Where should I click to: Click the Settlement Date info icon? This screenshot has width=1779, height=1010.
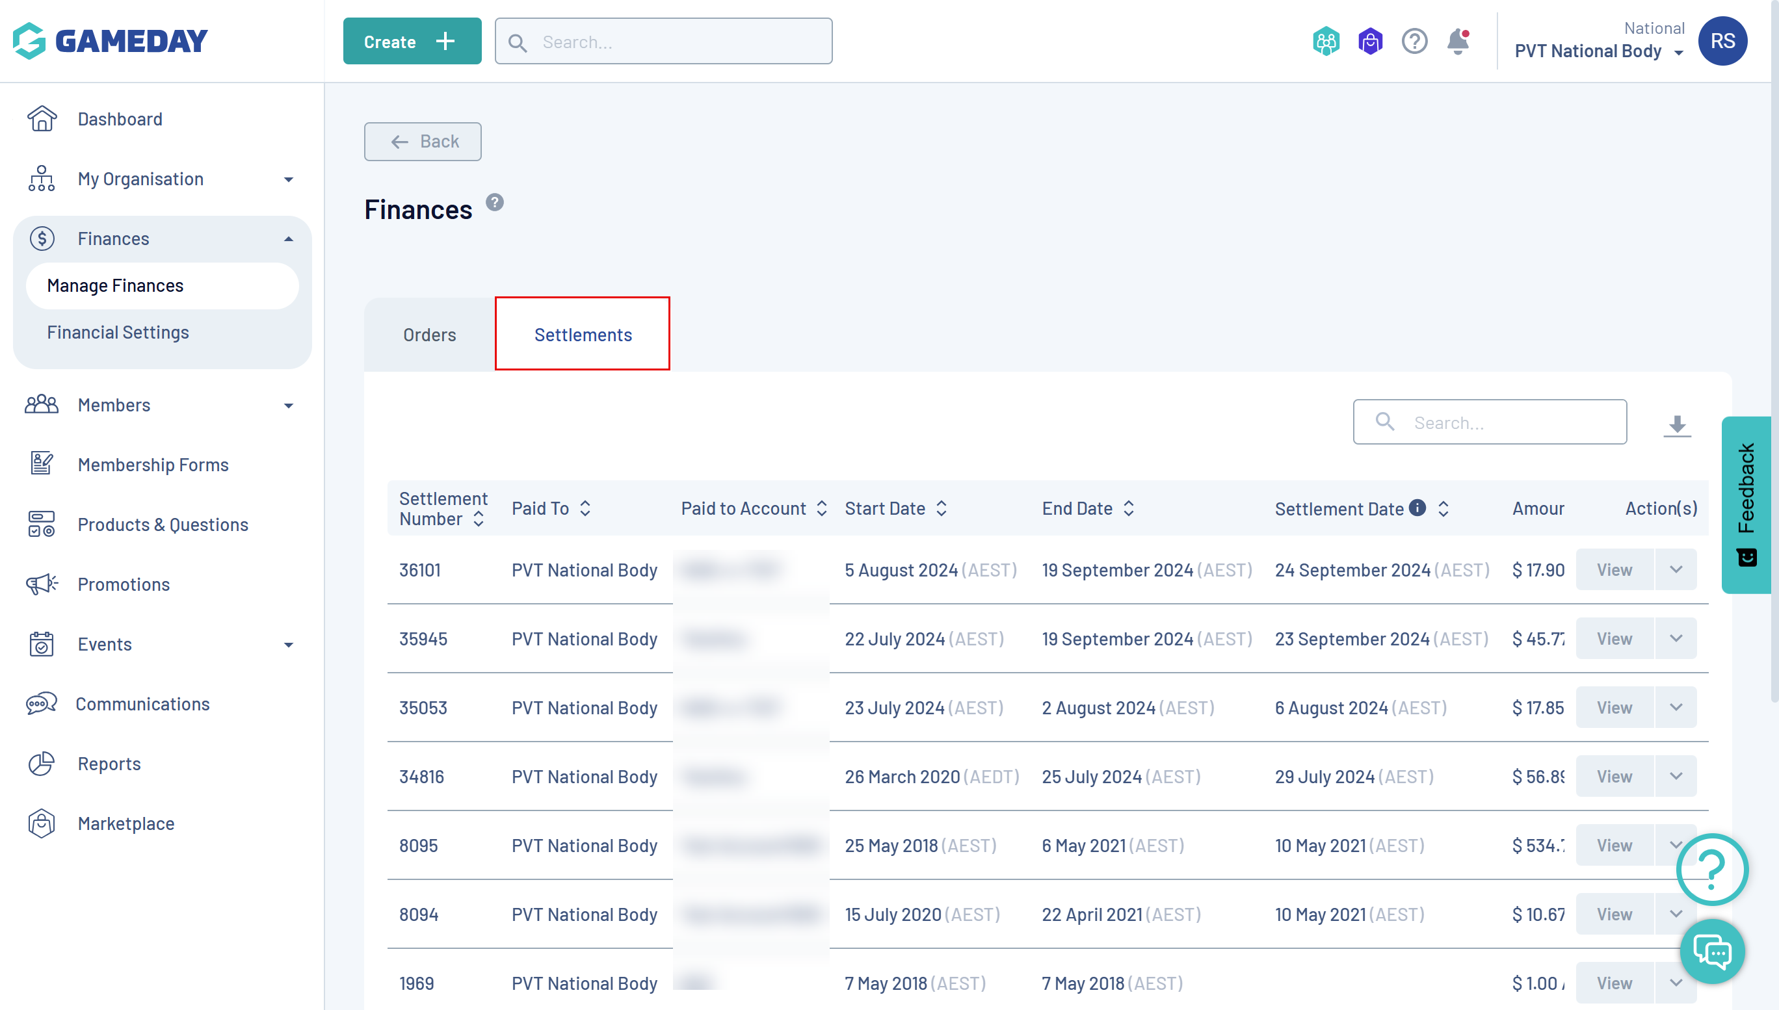(1417, 508)
